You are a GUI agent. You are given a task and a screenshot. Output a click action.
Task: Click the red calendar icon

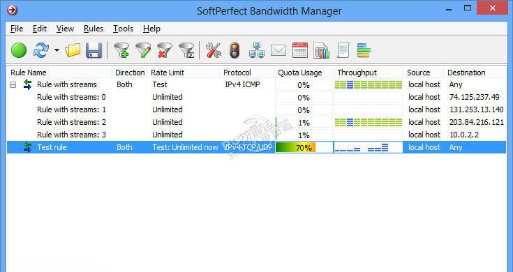(x=300, y=51)
